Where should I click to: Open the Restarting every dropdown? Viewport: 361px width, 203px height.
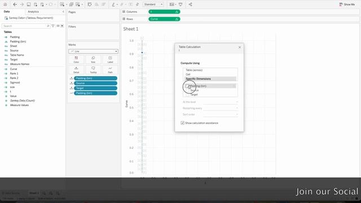221,108
